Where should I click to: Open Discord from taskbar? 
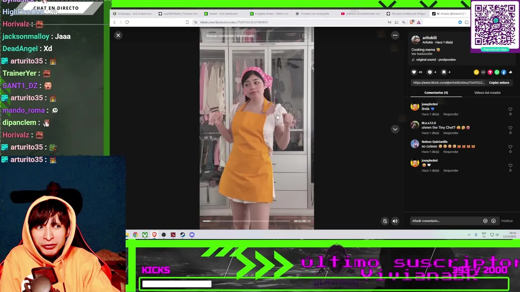(x=192, y=235)
